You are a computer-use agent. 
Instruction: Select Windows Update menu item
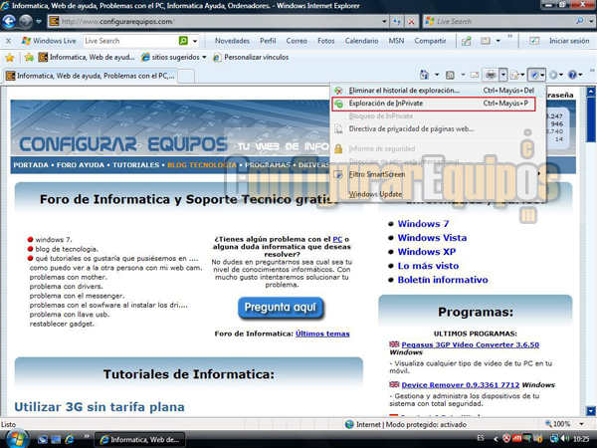[x=438, y=194]
